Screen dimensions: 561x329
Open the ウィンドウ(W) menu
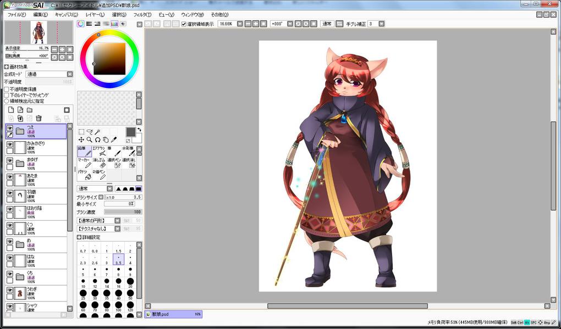[x=193, y=15]
